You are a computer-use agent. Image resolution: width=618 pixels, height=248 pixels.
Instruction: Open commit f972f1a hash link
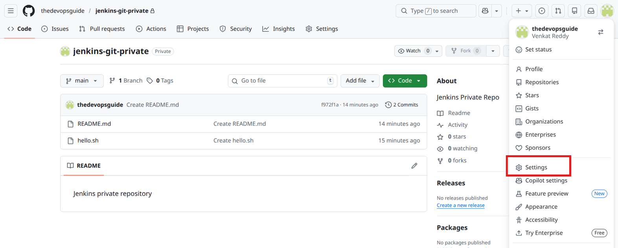pyautogui.click(x=330, y=105)
